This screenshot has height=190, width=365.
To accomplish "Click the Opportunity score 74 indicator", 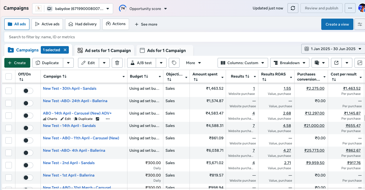I will click(123, 8).
